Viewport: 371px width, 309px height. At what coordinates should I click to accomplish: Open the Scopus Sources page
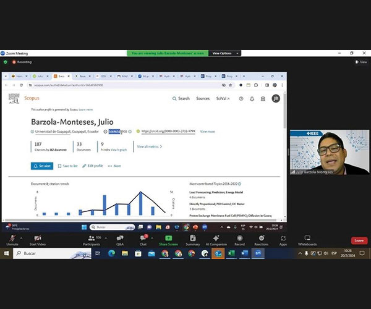[x=203, y=99]
